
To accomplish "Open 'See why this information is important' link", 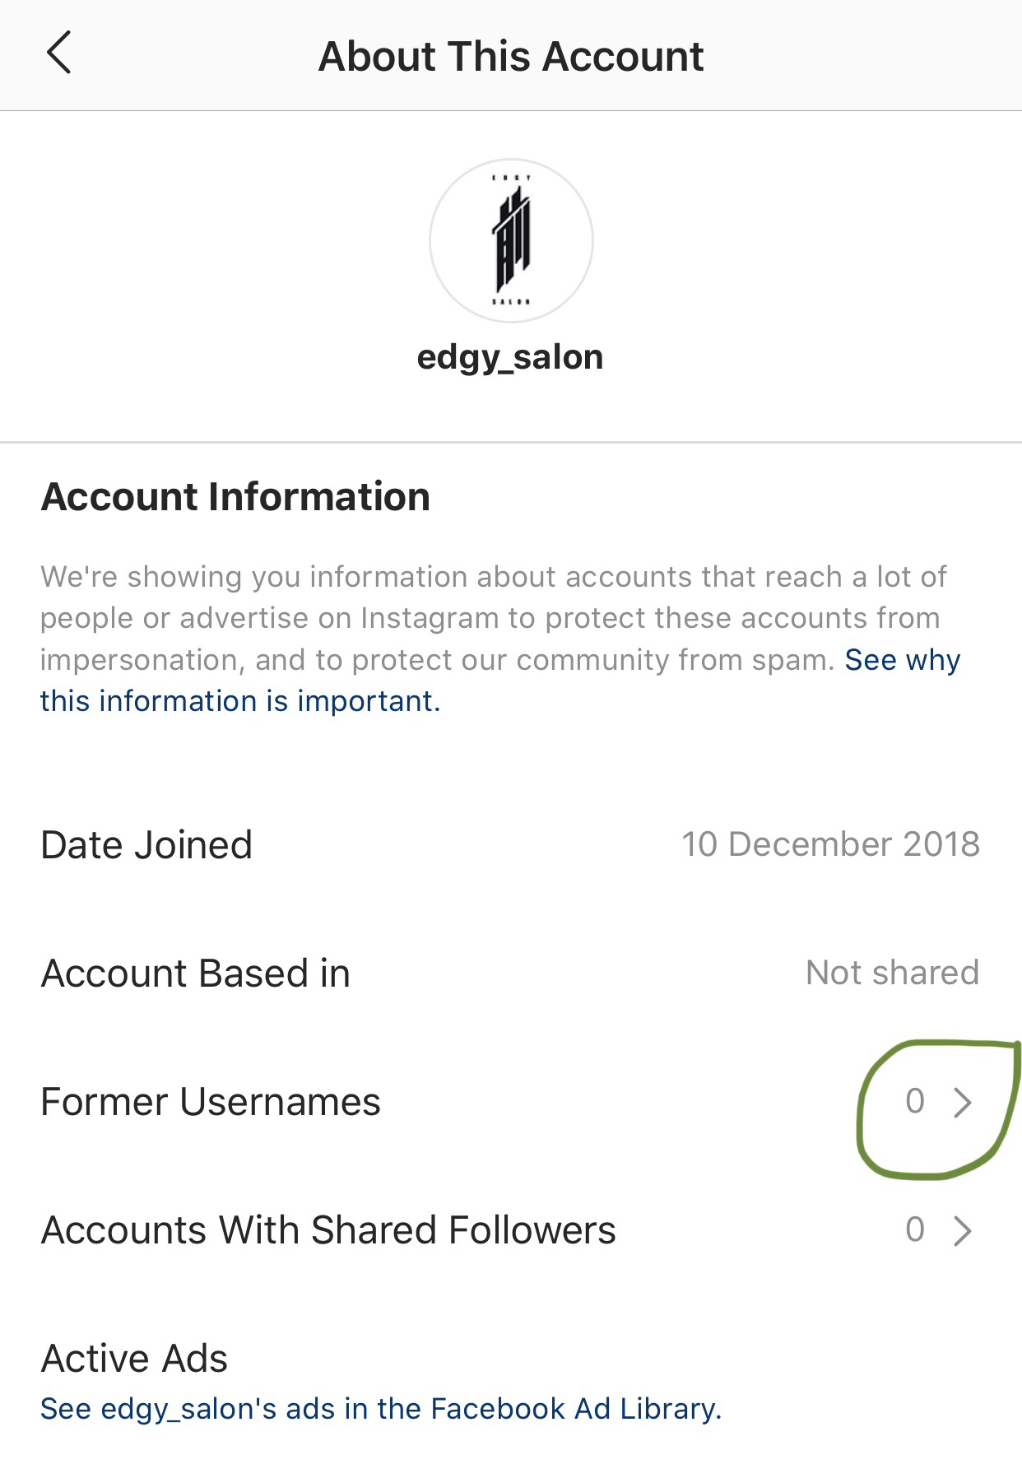I will click(500, 681).
